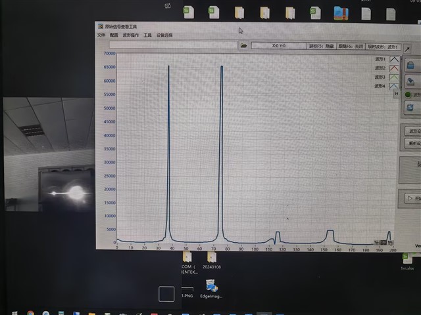Click the 0 X-axis minimum label
The height and width of the screenshot is (315, 421).
pos(117,247)
